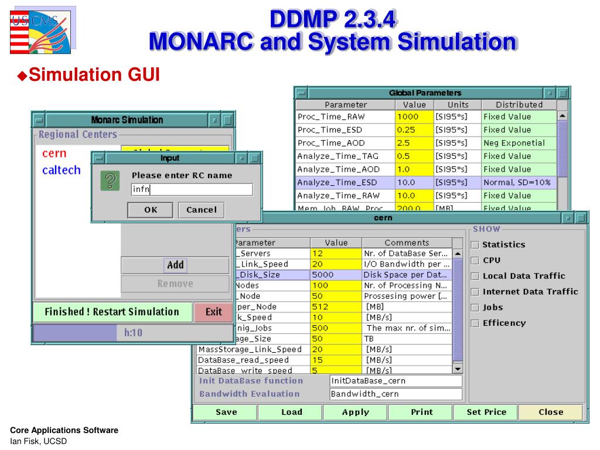Click the Global Parameters scrollbar thumb
The height and width of the screenshot is (450, 600).
click(562, 149)
